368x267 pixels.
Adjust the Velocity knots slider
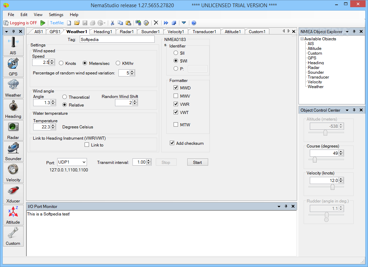pyautogui.click(x=332, y=187)
